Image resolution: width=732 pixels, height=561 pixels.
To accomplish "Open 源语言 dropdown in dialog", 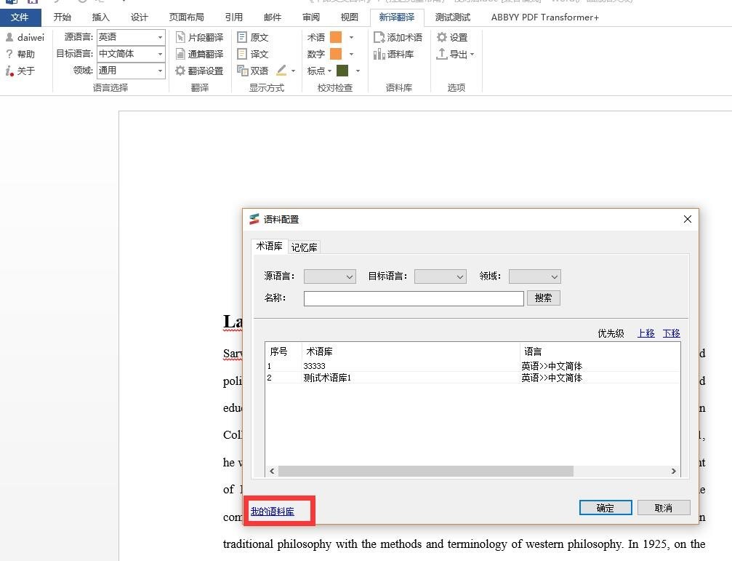I will [x=330, y=276].
